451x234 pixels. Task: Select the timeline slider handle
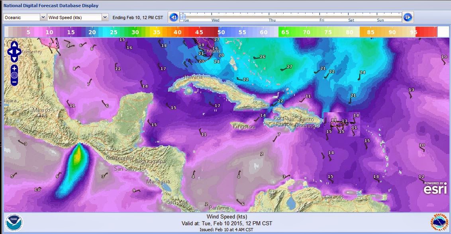click(183, 17)
